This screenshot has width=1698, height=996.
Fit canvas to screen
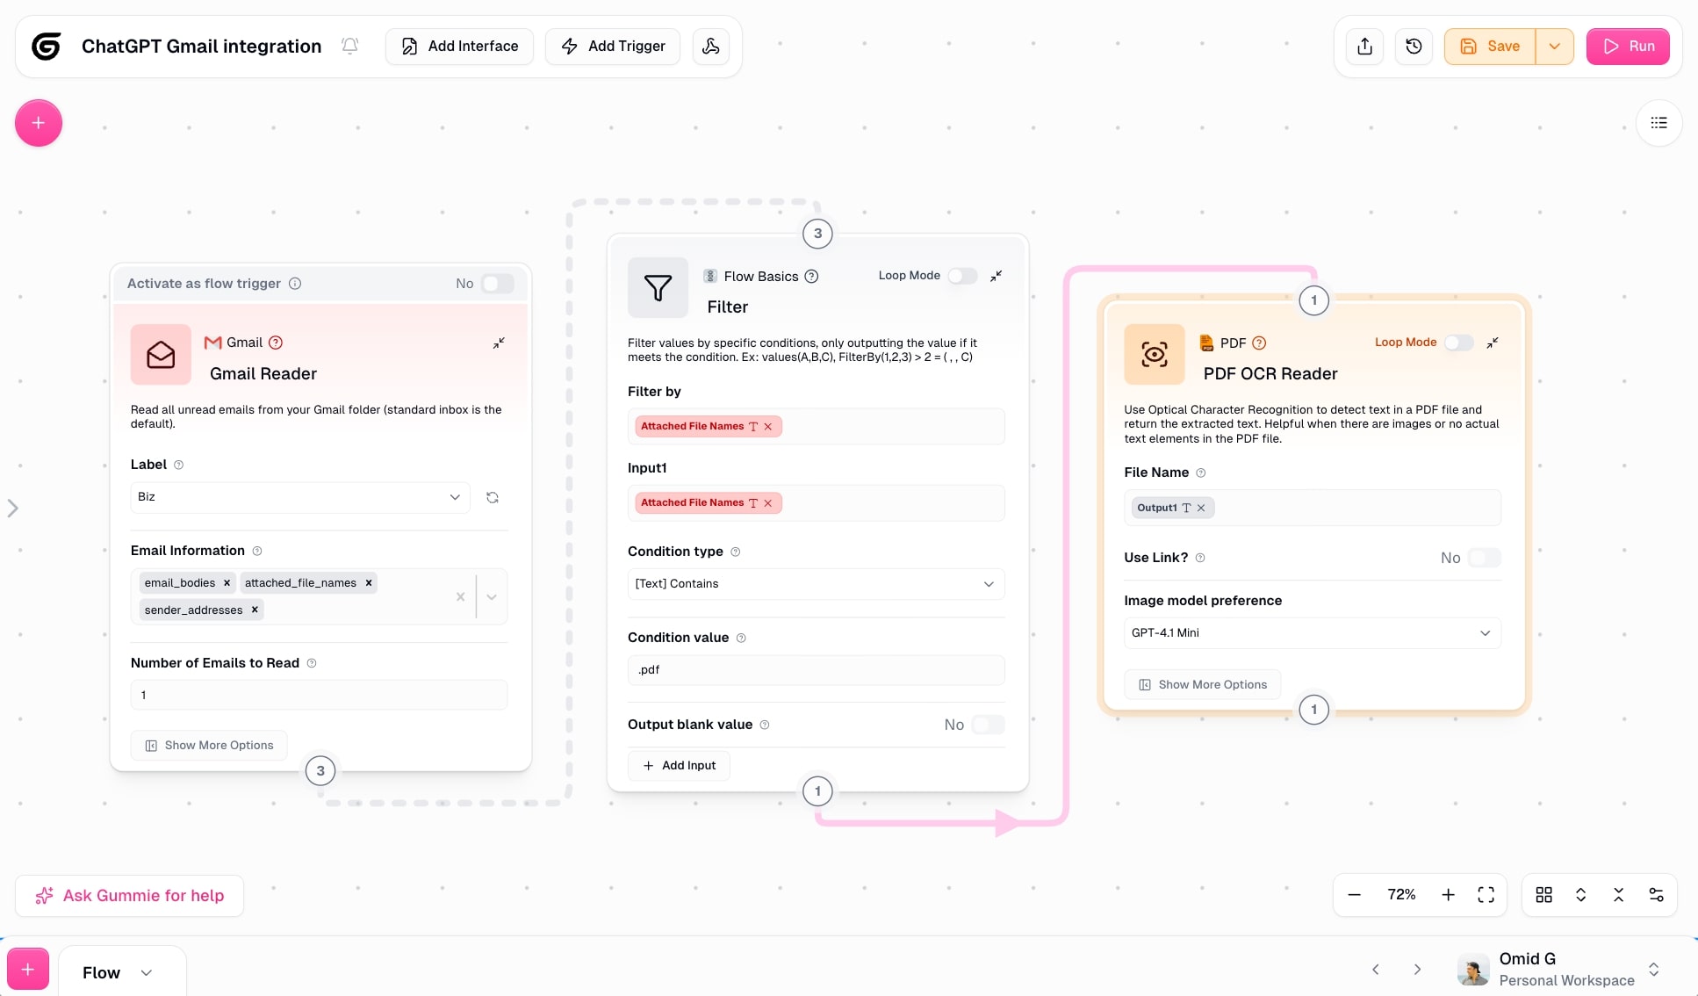[1486, 895]
